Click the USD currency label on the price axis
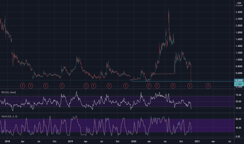 click(239, 3)
